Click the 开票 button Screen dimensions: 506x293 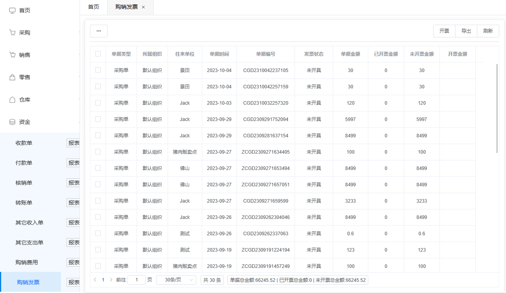[x=444, y=31]
